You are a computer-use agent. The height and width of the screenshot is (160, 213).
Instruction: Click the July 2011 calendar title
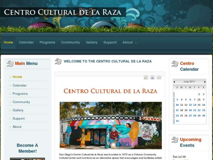point(189,82)
